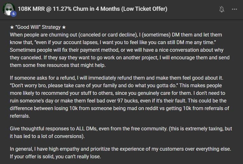Screen dimensions: 243x164
Task: Click the text "it has led to a lot of conversions"
Action: coord(47,136)
